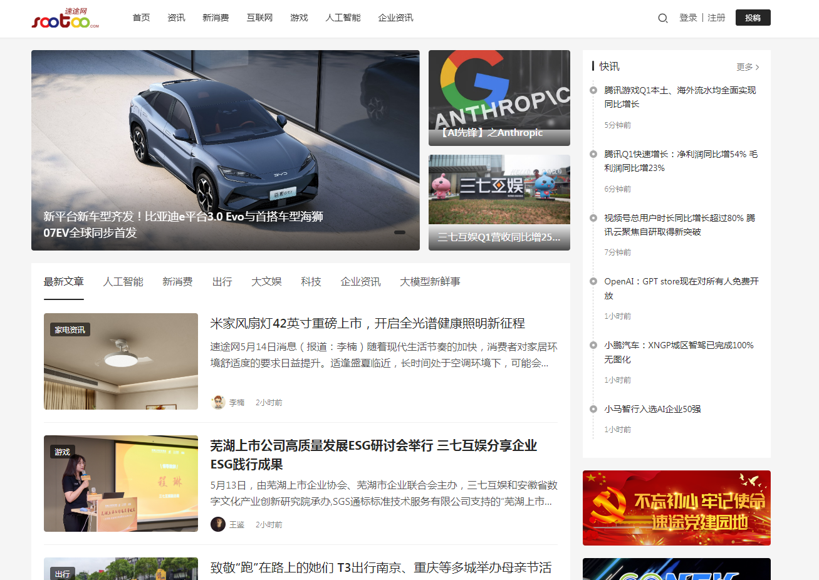Click author name 李楠

point(237,403)
